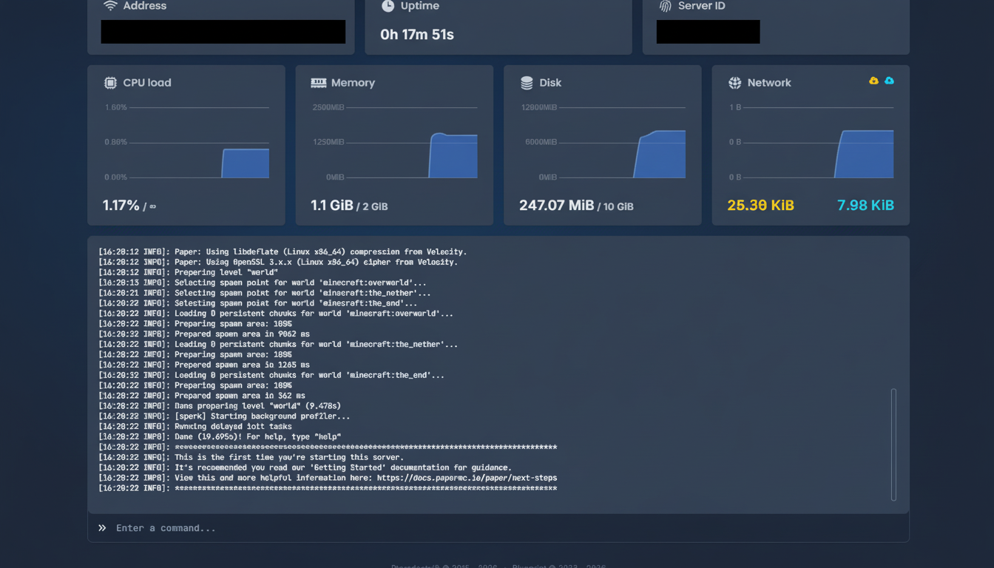Click the CPU load graph area
This screenshot has width=994, height=568.
pos(186,143)
